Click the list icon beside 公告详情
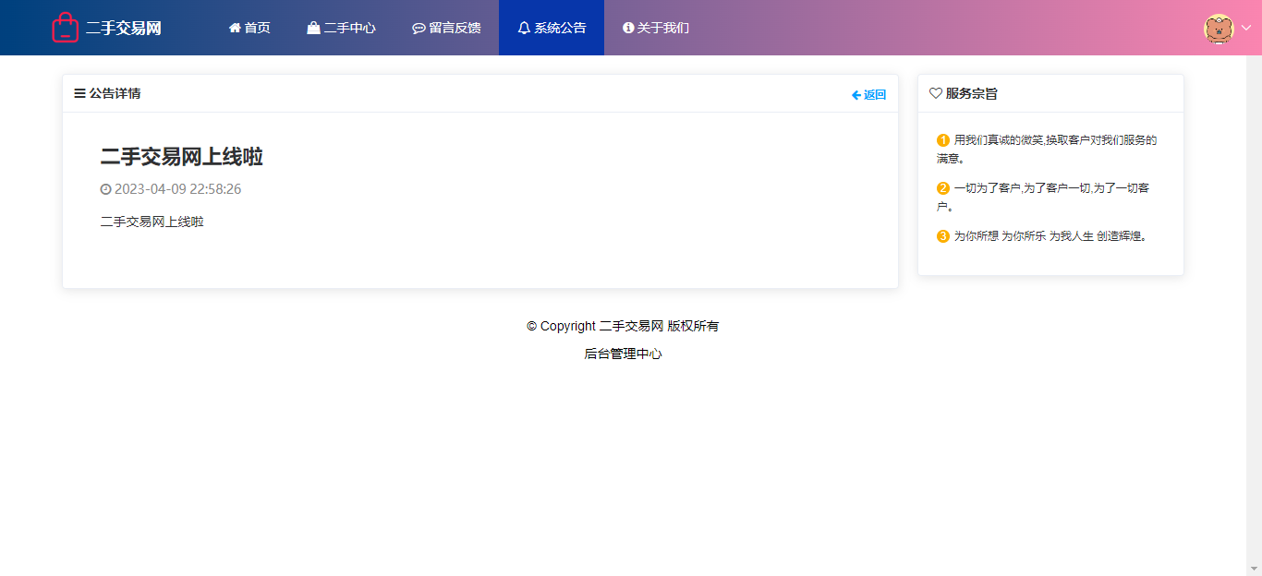1262x576 pixels. pyautogui.click(x=80, y=93)
